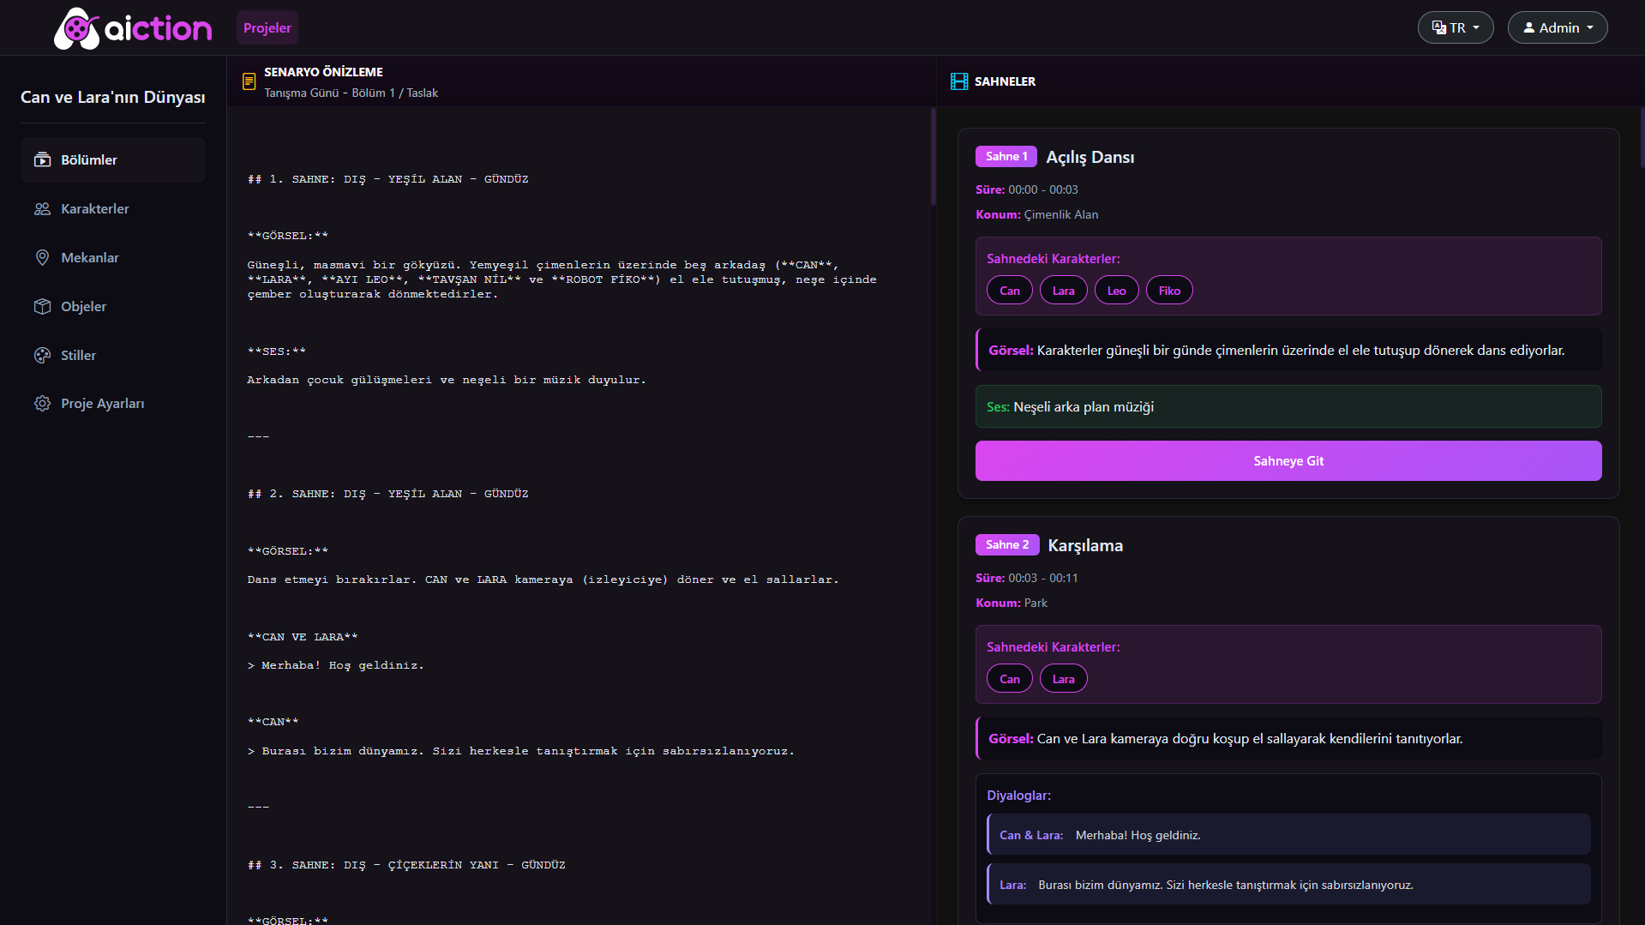Click the Sahneler film strip icon
The image size is (1645, 925).
959,81
